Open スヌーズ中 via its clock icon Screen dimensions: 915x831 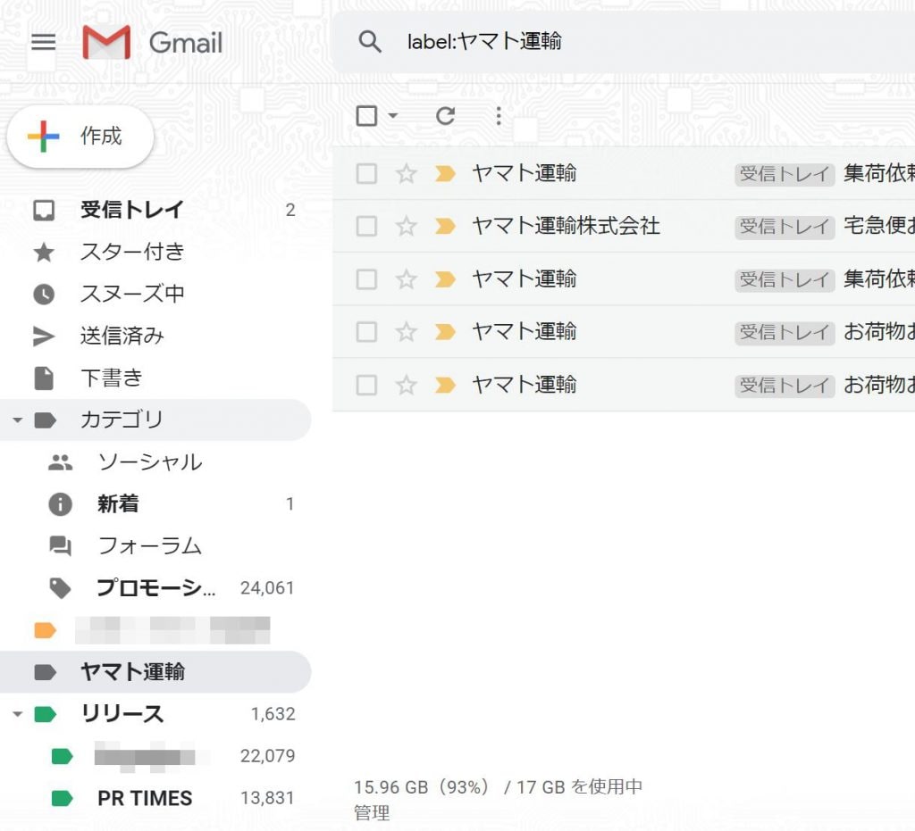point(44,295)
